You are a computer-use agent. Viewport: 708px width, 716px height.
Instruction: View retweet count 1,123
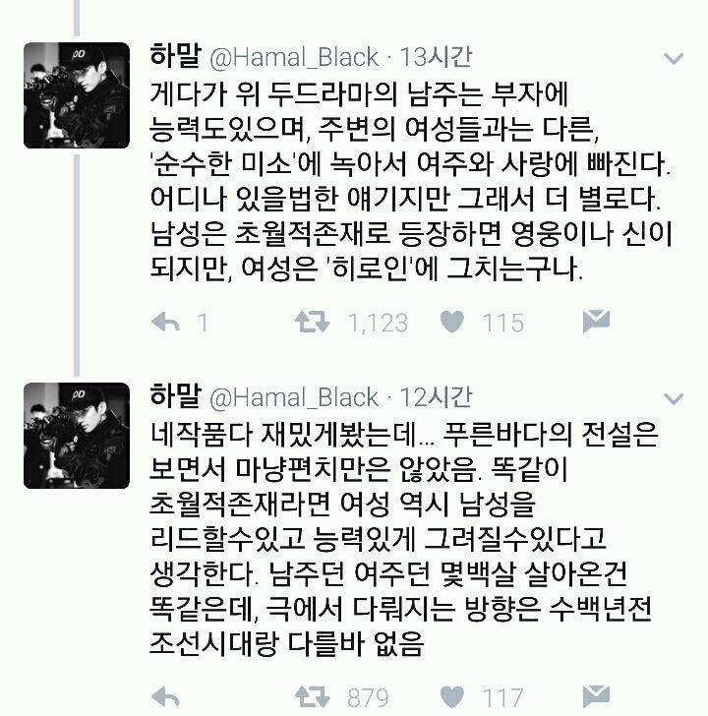(x=378, y=323)
